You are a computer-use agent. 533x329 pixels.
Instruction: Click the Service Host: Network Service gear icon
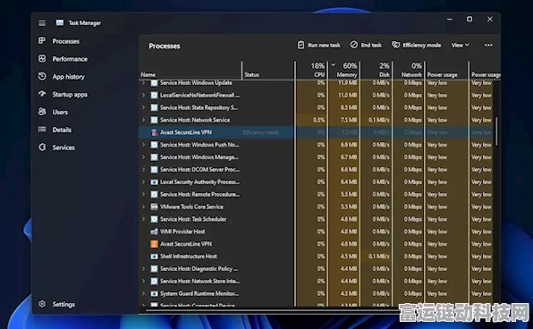pyautogui.click(x=154, y=120)
